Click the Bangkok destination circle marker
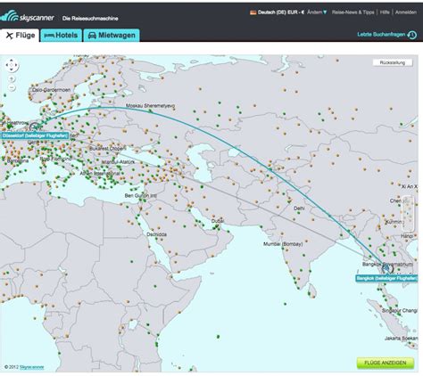The image size is (423, 376). tap(388, 269)
